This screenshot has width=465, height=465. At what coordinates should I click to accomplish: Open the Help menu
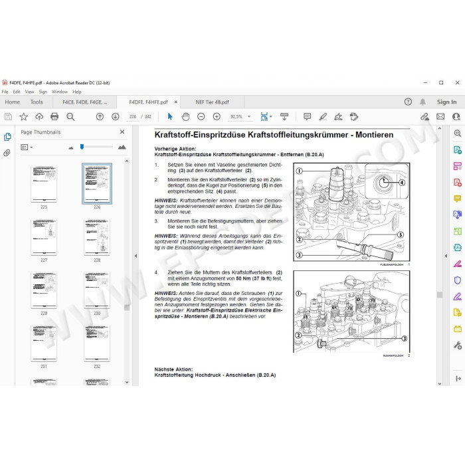[x=77, y=92]
